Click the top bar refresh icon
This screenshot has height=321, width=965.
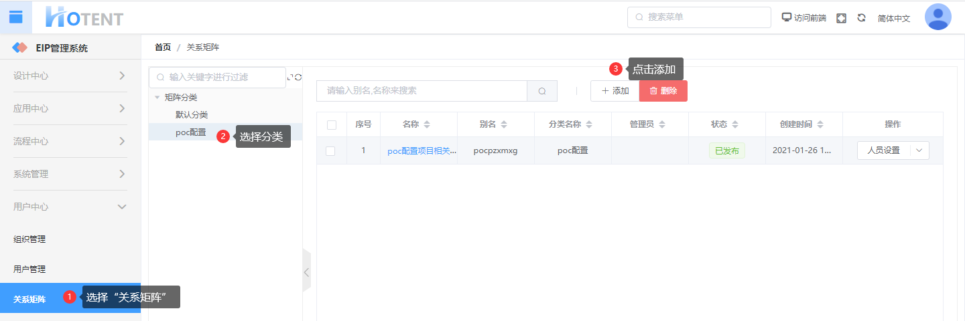pos(862,18)
